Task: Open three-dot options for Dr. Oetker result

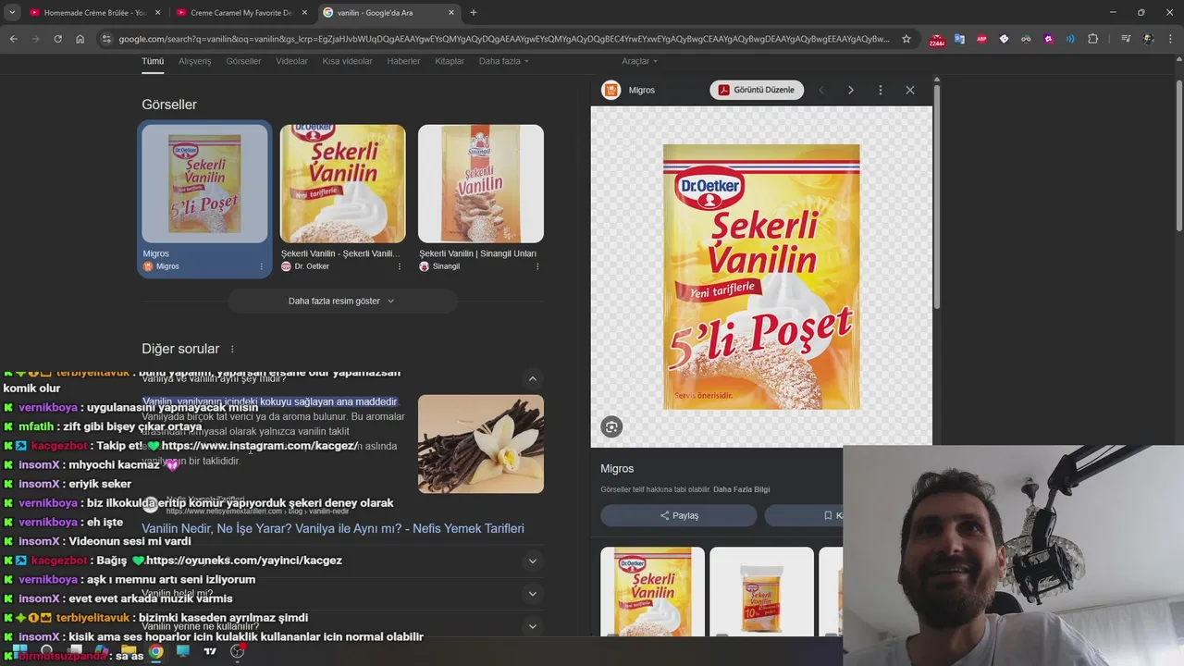Action: pos(400,266)
